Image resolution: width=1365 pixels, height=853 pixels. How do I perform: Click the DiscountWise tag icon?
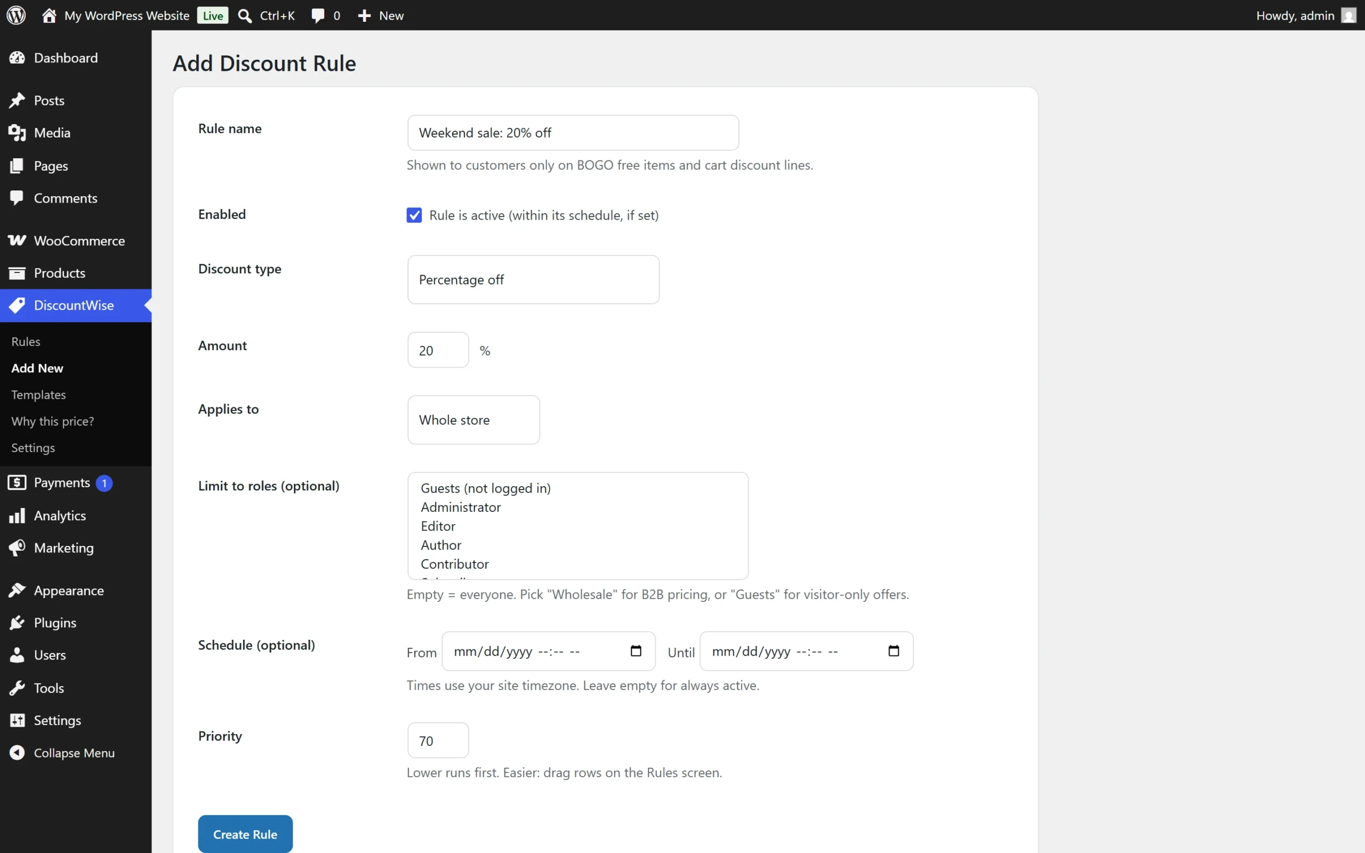tap(17, 305)
